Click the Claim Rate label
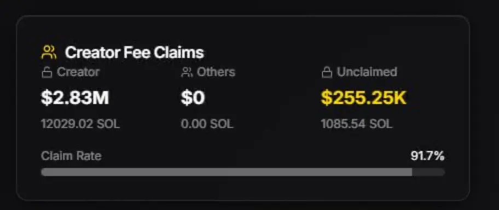Screen dimensions: 499x210 point(71,156)
